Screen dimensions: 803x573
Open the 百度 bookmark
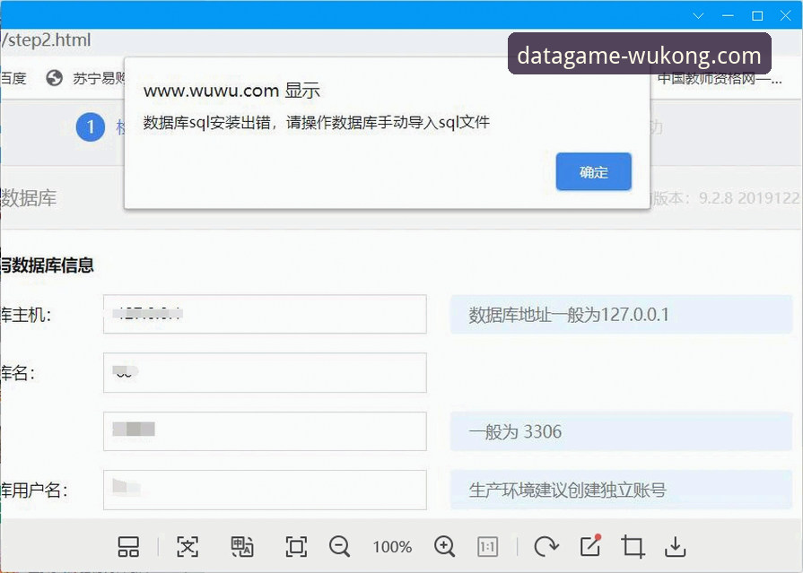point(13,78)
